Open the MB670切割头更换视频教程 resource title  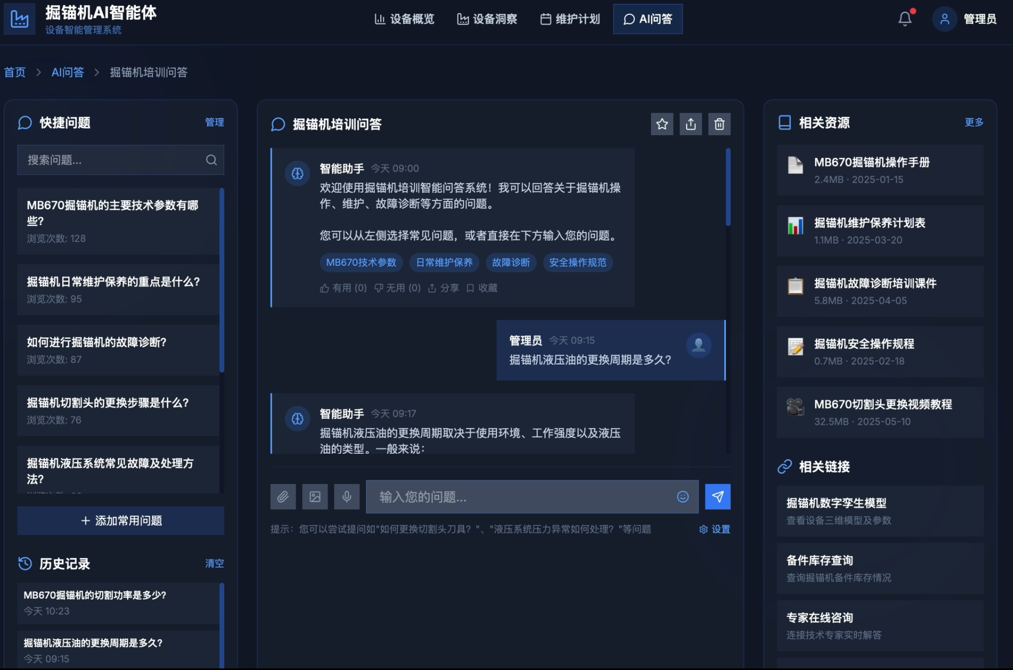(x=883, y=404)
